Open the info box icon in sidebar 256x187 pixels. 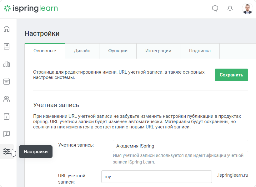point(7,117)
